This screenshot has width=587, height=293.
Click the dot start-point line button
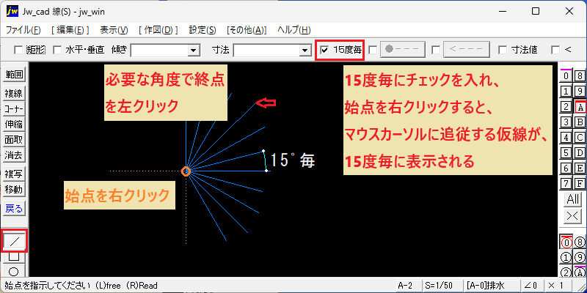pos(403,49)
